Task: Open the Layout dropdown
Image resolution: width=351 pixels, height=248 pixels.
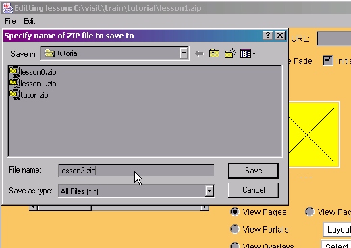Action: click(337, 229)
